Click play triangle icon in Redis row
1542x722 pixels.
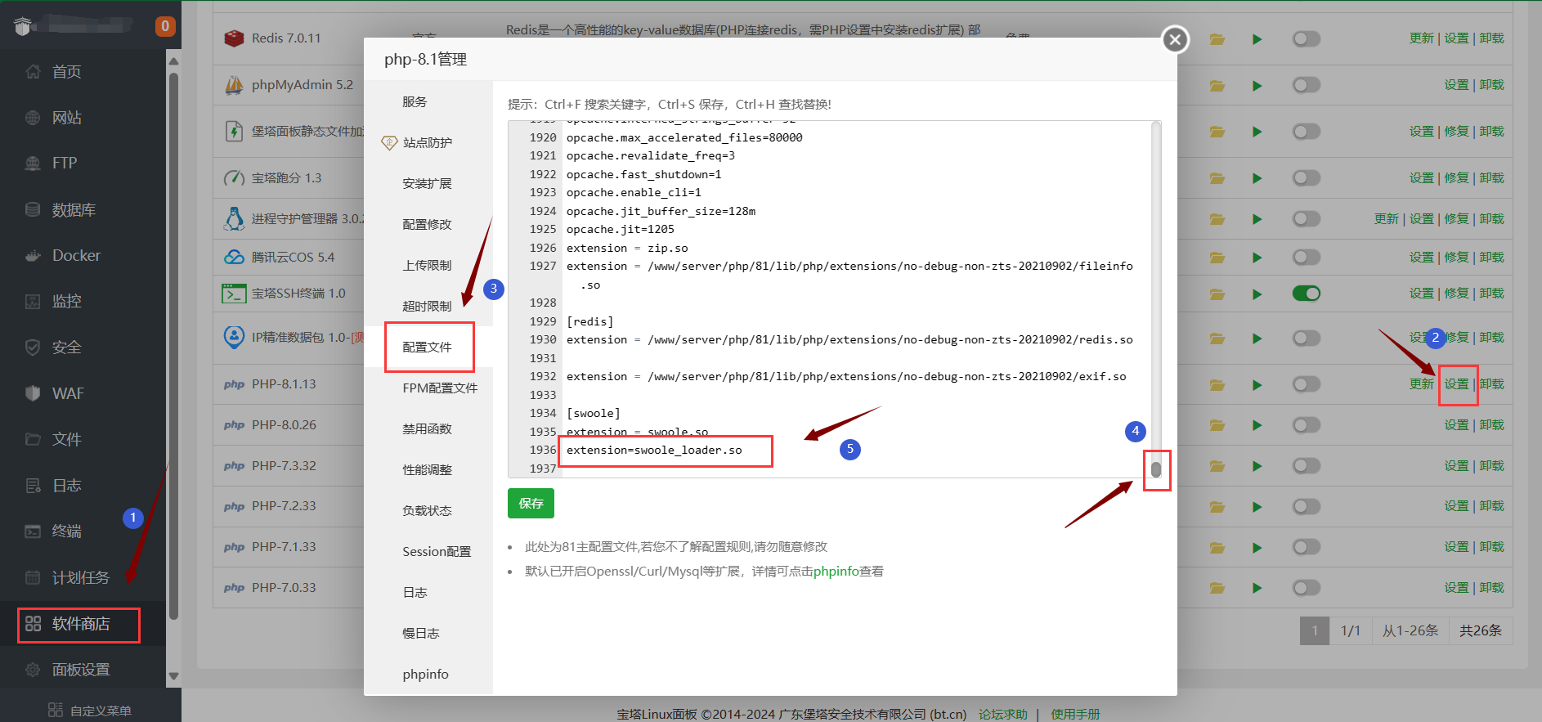tap(1257, 39)
